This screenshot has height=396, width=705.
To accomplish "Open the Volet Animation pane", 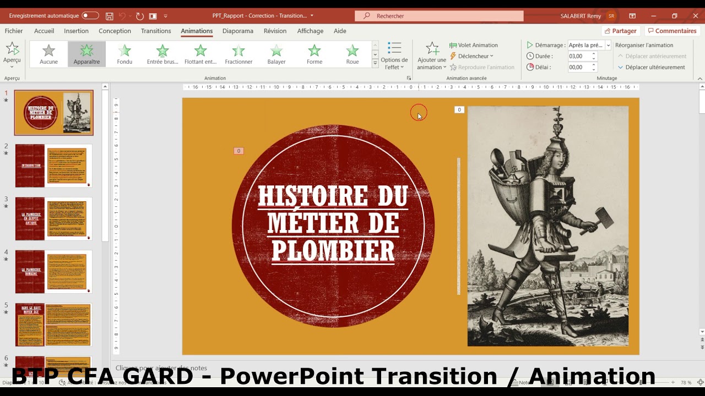I will pyautogui.click(x=474, y=45).
